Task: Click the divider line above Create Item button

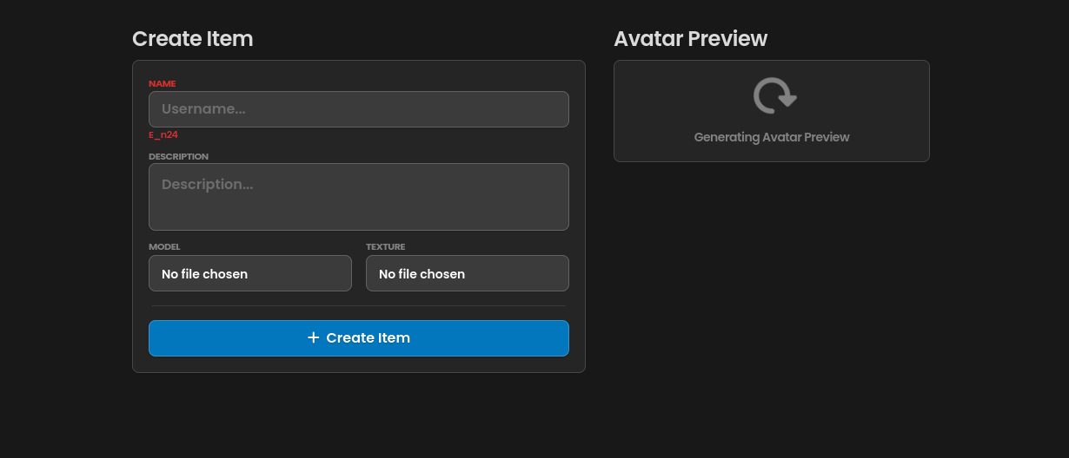Action: click(358, 305)
